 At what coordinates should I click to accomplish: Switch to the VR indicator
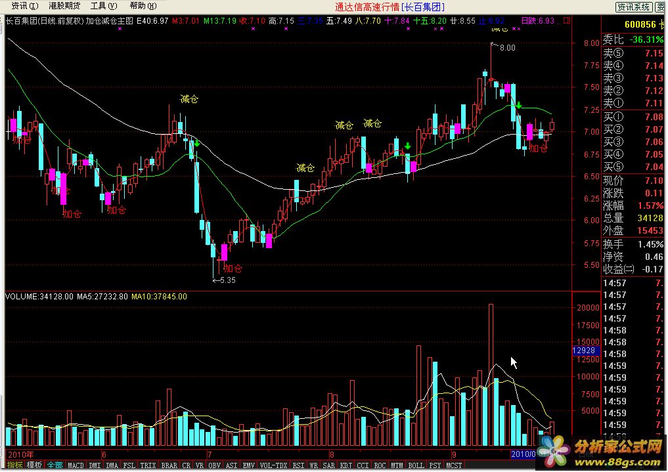click(x=200, y=465)
